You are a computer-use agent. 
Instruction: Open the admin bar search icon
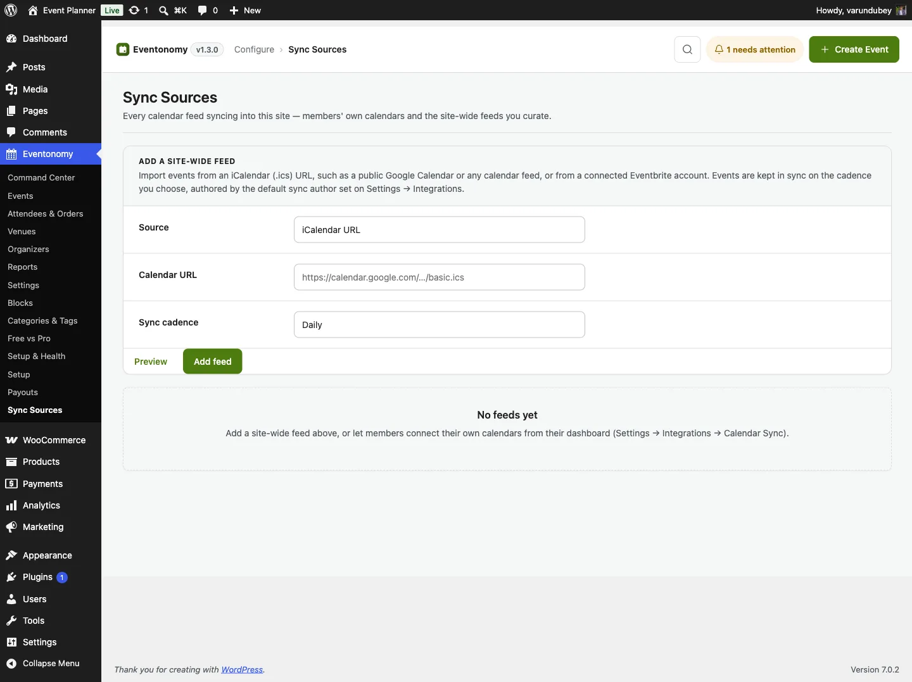click(x=163, y=10)
